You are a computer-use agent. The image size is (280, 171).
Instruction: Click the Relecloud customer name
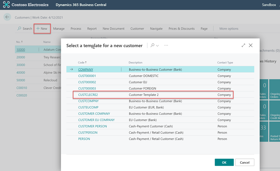[50, 80]
